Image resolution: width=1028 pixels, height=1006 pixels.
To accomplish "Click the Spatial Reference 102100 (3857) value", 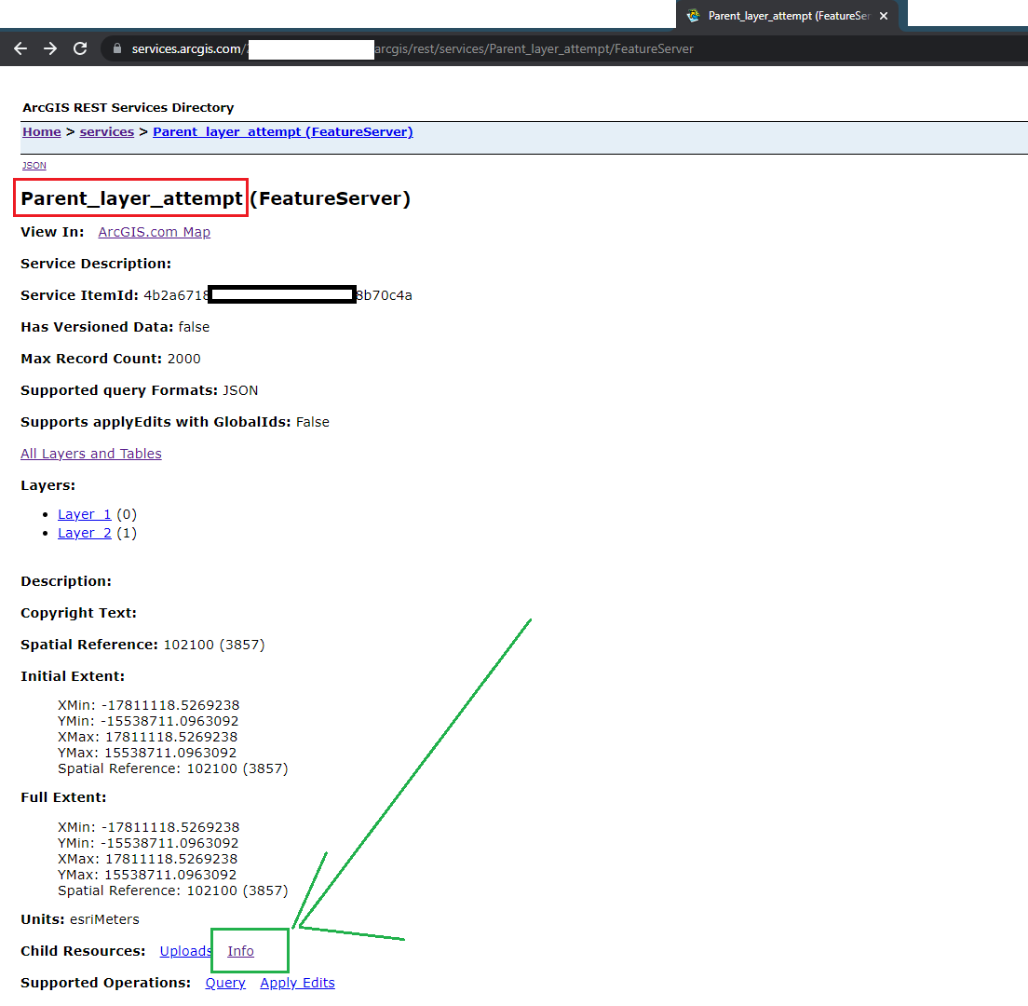I will pos(214,645).
